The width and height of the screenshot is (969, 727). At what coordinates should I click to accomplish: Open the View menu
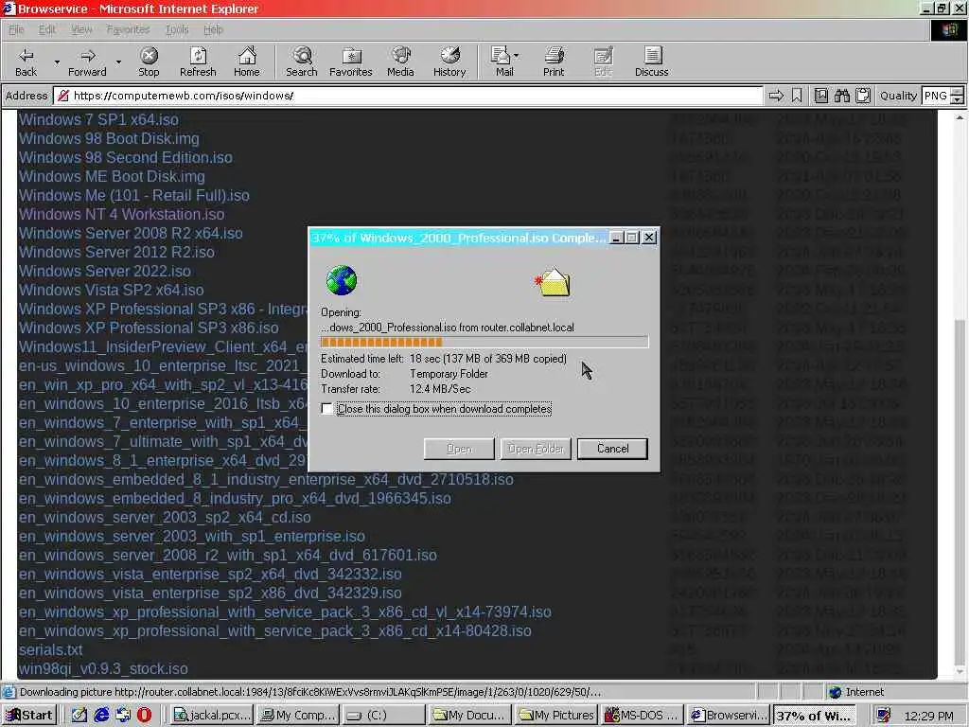(81, 29)
